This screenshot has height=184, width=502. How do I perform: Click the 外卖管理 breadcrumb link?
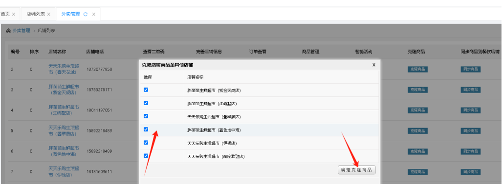click(21, 31)
